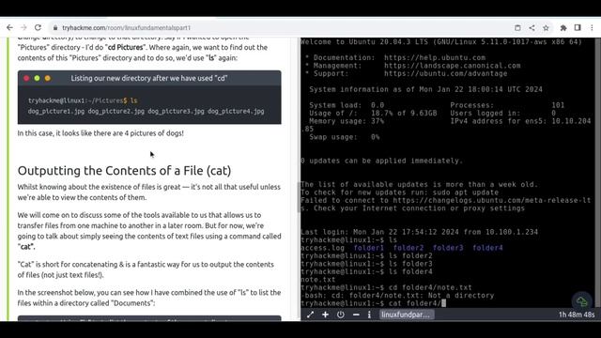The image size is (601, 338).
Task: Click the terminal pane scrollbar
Action: click(x=597, y=173)
